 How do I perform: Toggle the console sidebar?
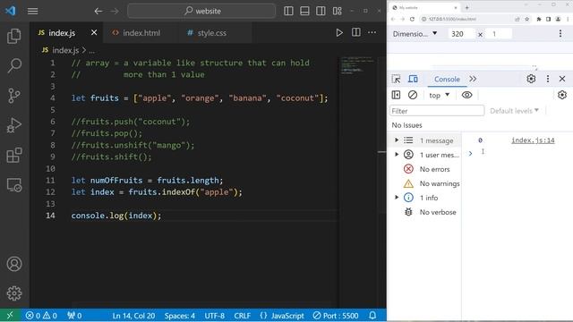pyautogui.click(x=396, y=95)
